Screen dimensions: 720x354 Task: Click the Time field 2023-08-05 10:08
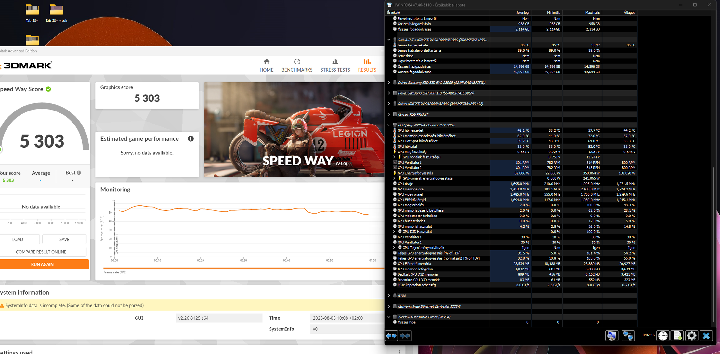pyautogui.click(x=347, y=318)
